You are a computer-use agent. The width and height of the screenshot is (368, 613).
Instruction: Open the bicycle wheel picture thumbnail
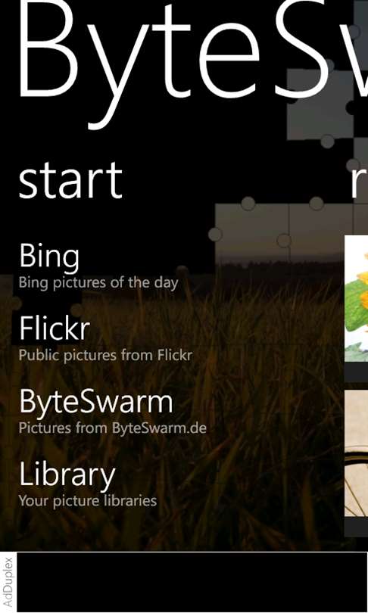357,453
